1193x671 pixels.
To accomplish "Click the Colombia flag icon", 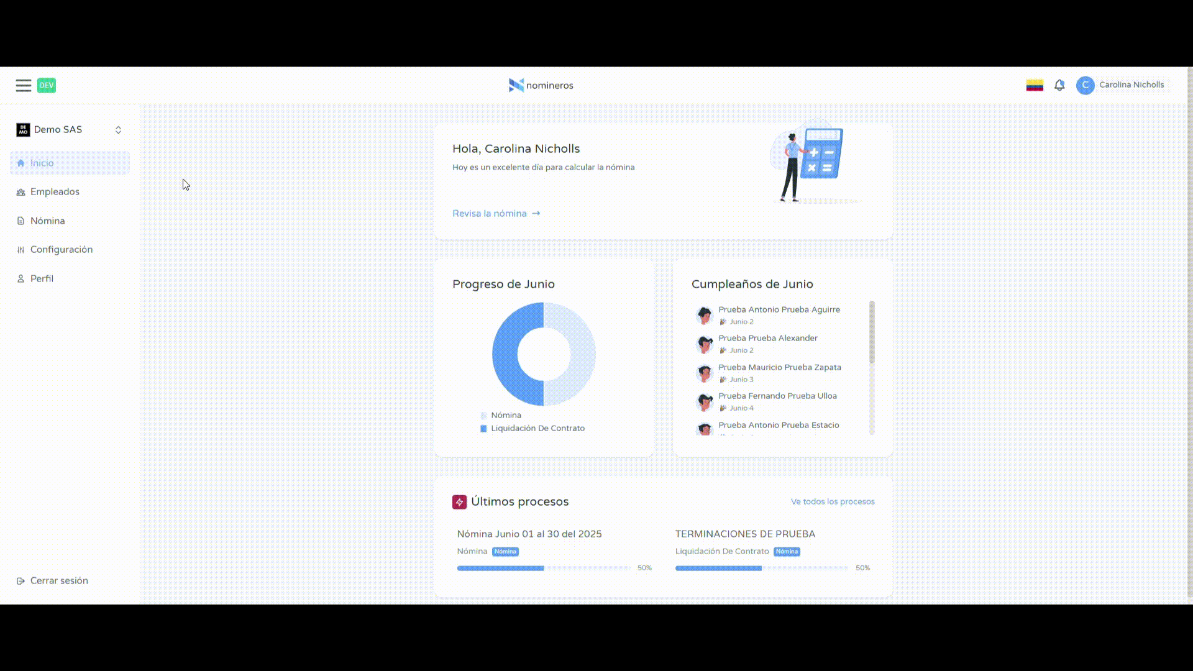I will coord(1035,85).
